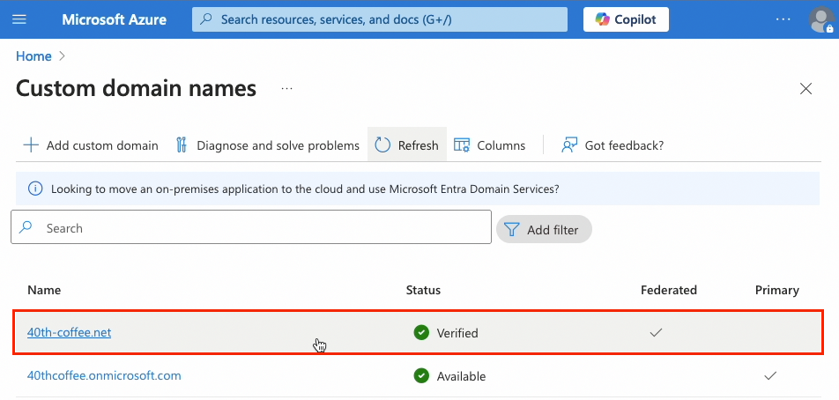Open the Entra Domain Services banner message
Viewport: 839px width, 400px height.
coord(304,189)
